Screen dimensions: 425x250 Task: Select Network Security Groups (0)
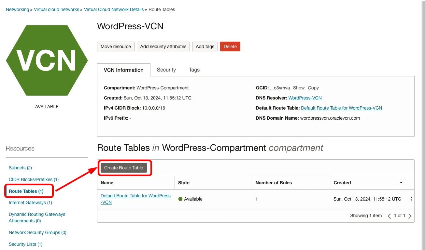click(37, 232)
